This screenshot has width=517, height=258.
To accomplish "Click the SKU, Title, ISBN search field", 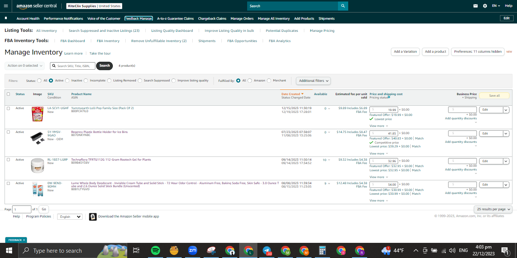I will click(x=73, y=66).
